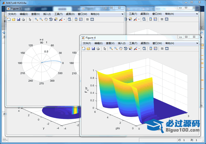This screenshot has width=206, height=144.
Task: Open 插入(I) menu in Figure 1
Action: coord(47,14)
